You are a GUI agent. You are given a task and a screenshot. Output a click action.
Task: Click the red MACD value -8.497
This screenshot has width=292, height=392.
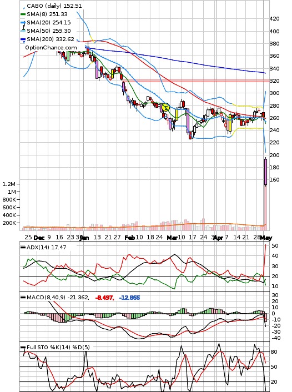point(105,298)
